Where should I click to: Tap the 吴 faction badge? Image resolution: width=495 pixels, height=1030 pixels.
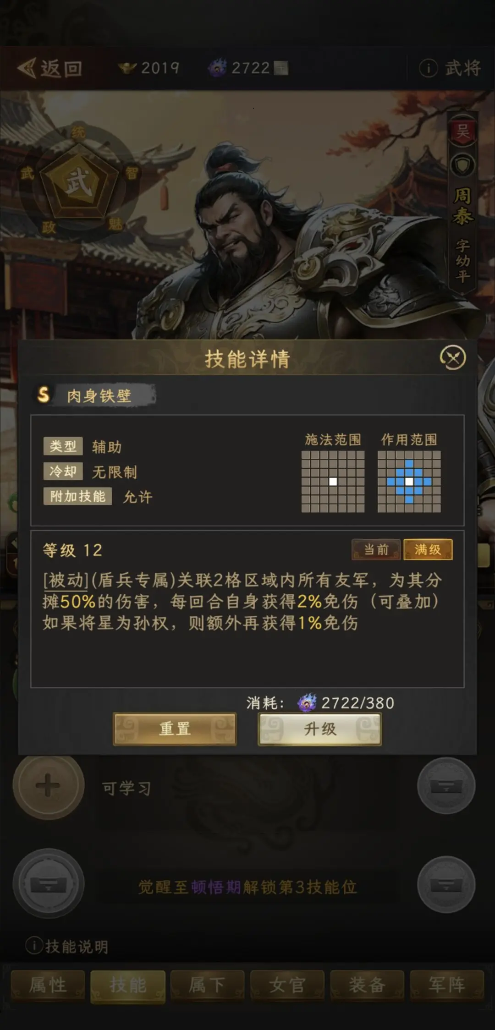pos(462,131)
